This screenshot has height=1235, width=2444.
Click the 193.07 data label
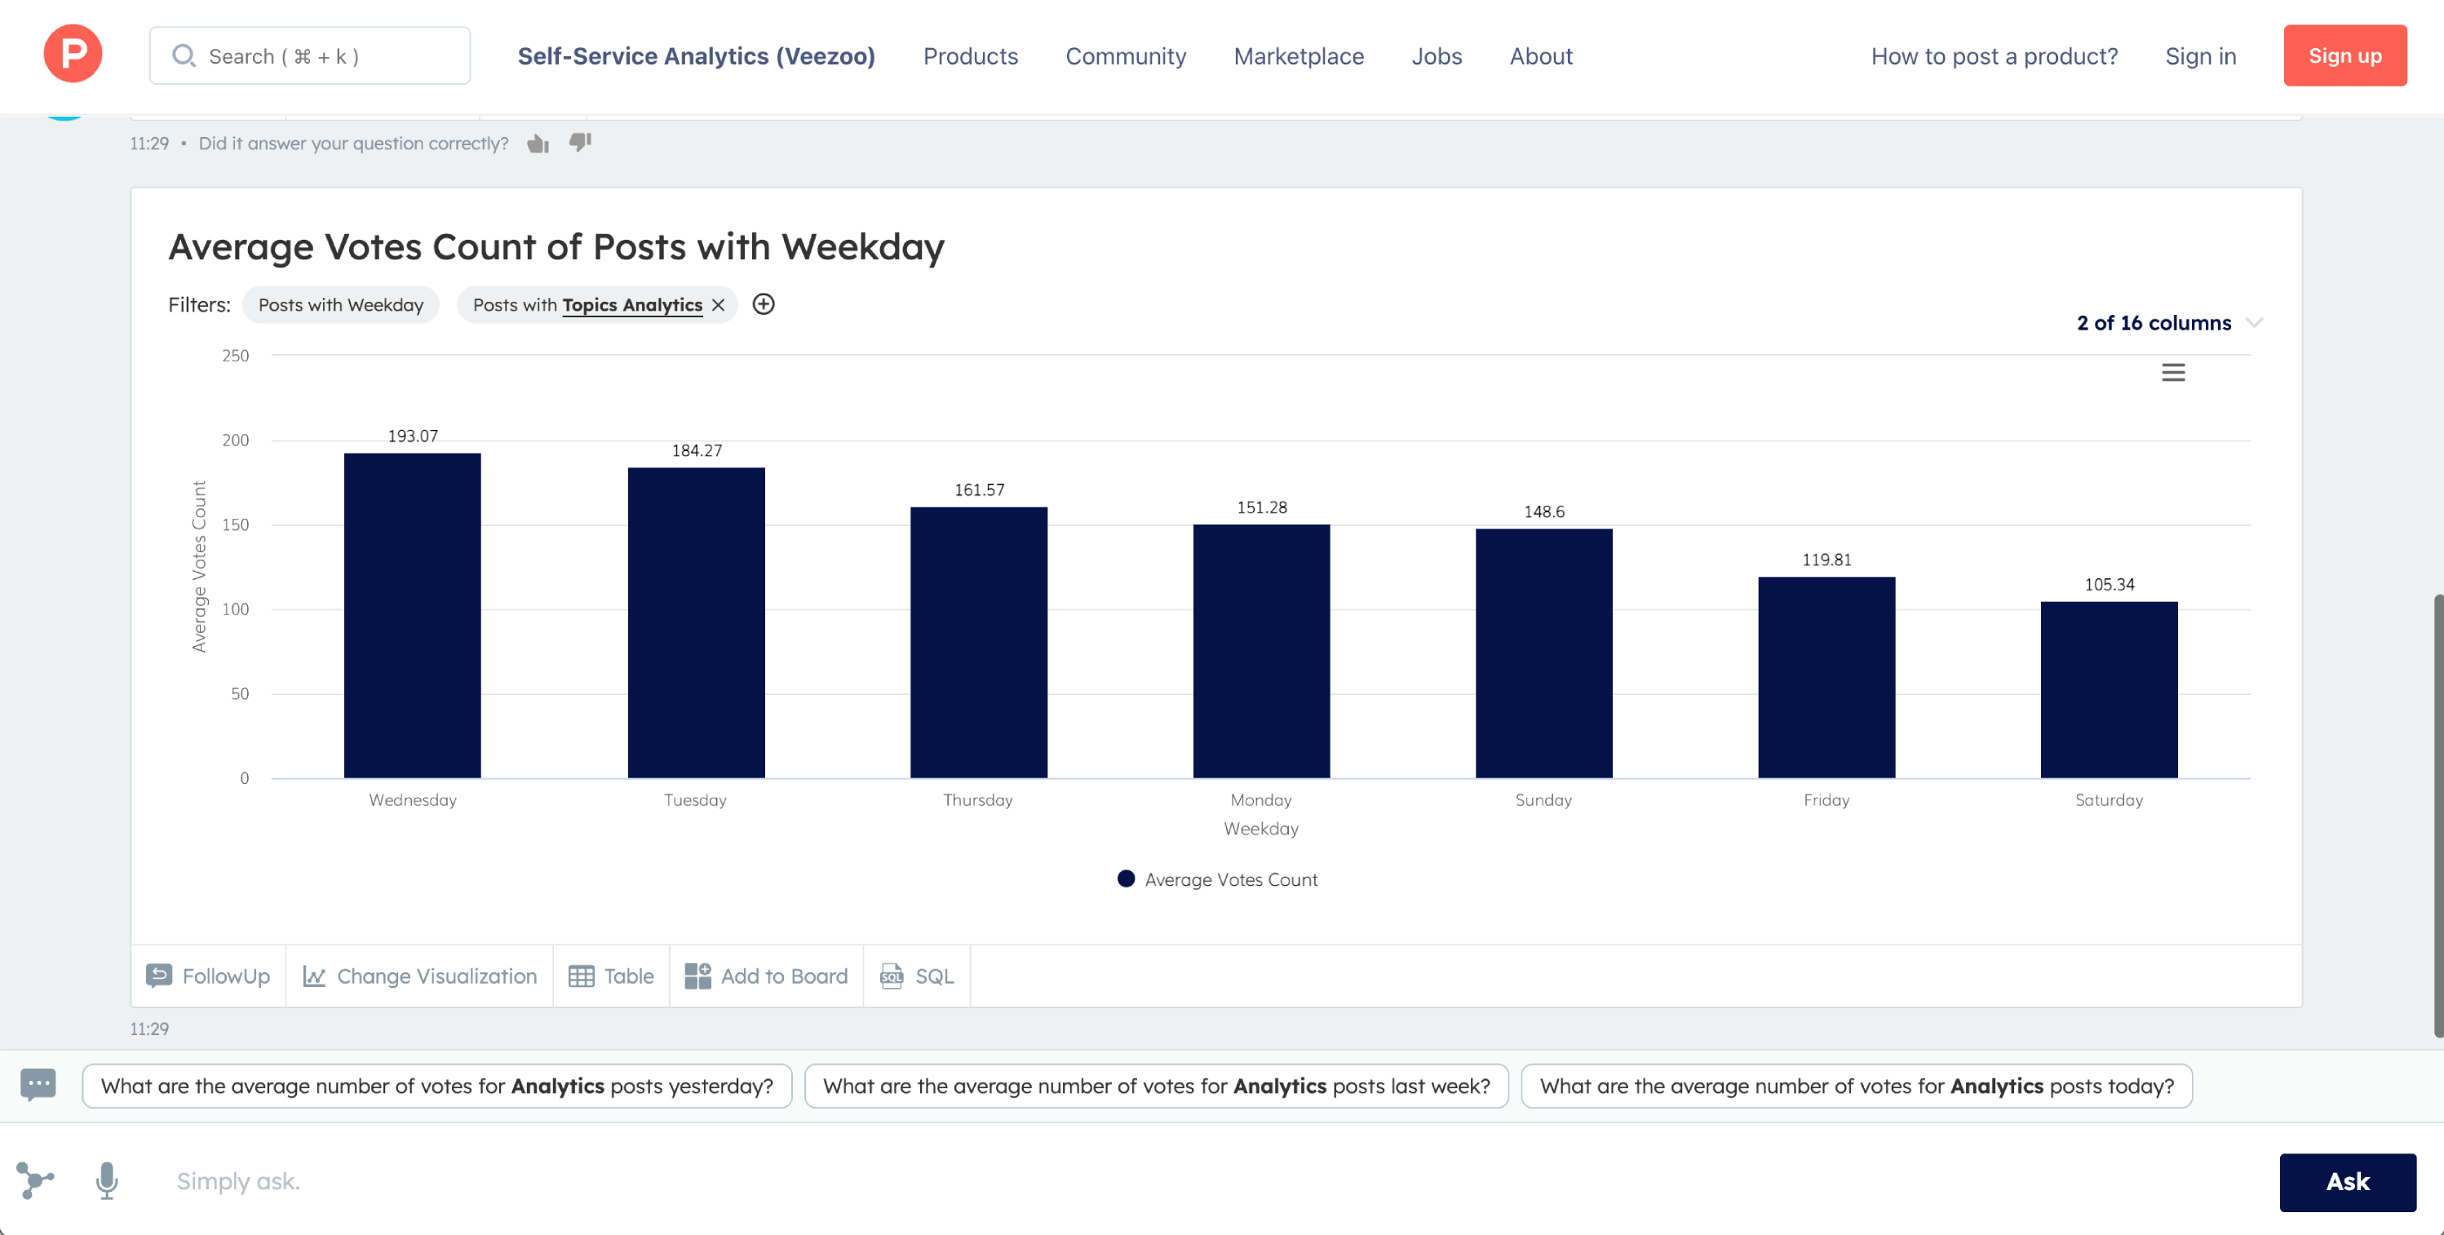[x=413, y=436]
